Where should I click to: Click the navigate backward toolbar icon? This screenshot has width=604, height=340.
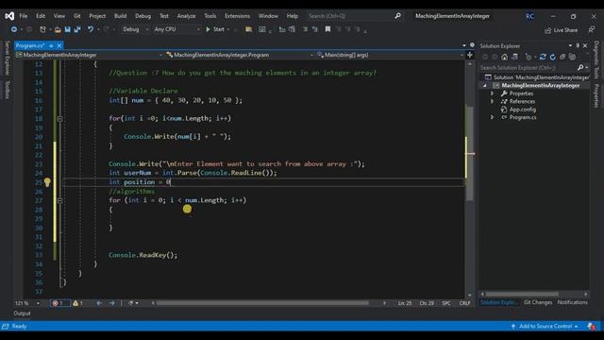click(14, 29)
